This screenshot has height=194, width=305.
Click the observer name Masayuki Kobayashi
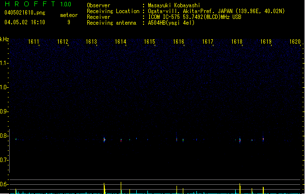click(x=174, y=5)
